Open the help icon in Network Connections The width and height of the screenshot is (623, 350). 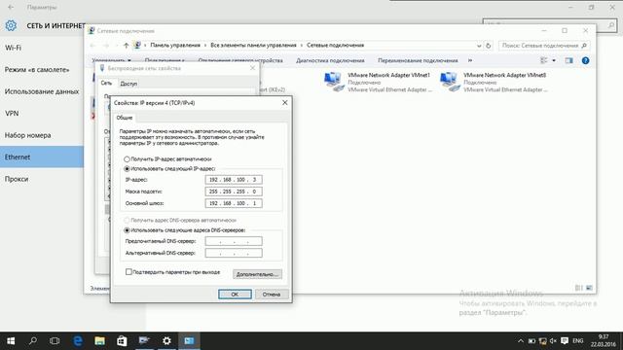585,60
